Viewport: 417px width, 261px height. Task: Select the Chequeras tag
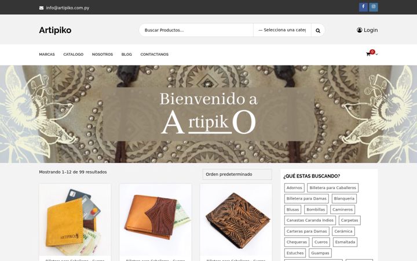[x=297, y=242]
